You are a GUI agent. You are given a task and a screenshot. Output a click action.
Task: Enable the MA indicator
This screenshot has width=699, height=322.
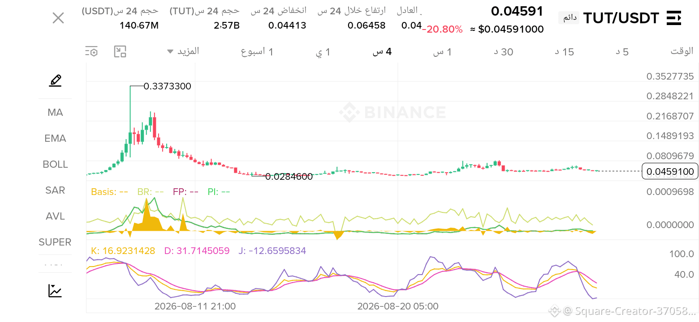55,112
